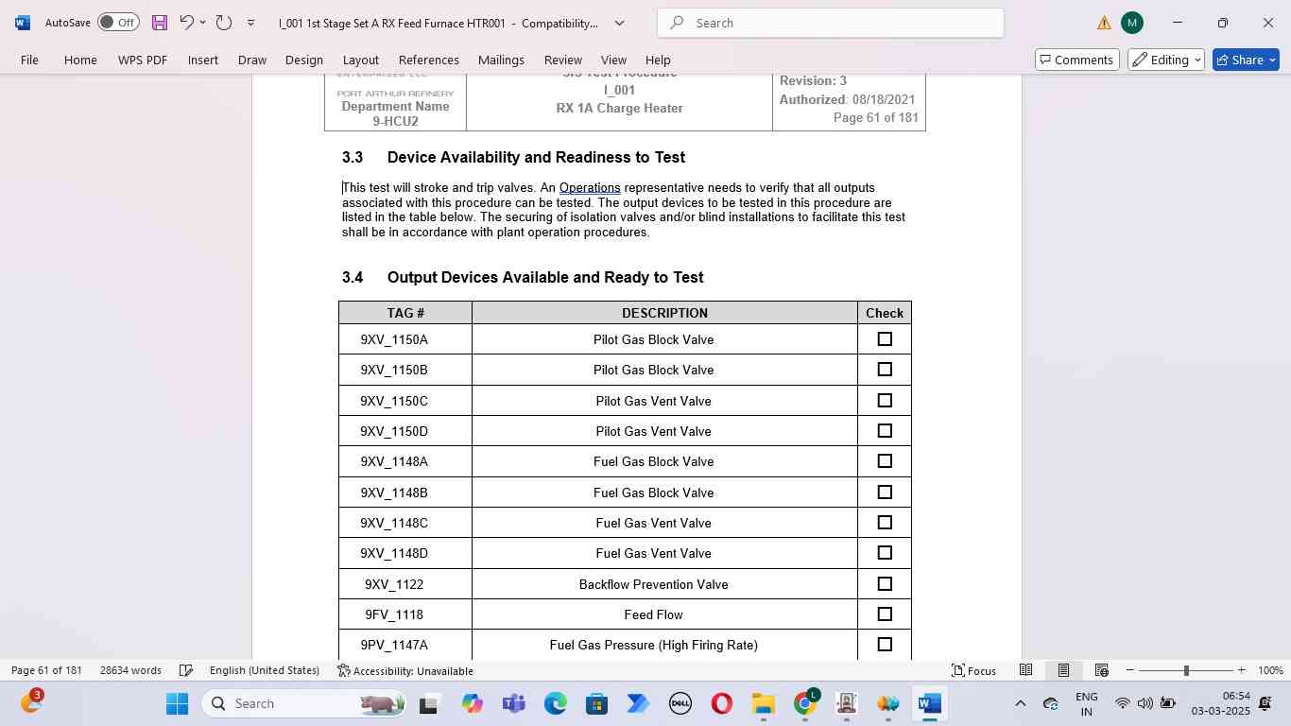Screen dimensions: 1291x726
Task: Open the View tab
Action: click(x=613, y=60)
